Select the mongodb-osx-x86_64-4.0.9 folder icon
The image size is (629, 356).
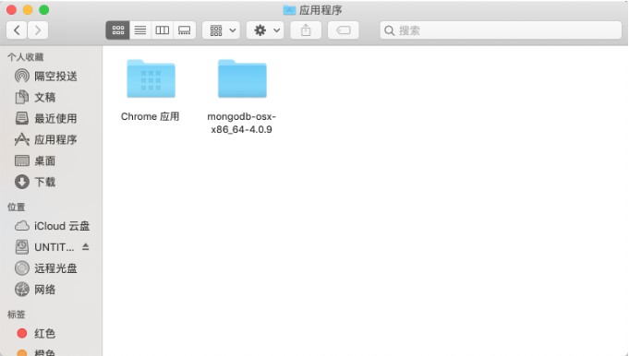point(242,78)
